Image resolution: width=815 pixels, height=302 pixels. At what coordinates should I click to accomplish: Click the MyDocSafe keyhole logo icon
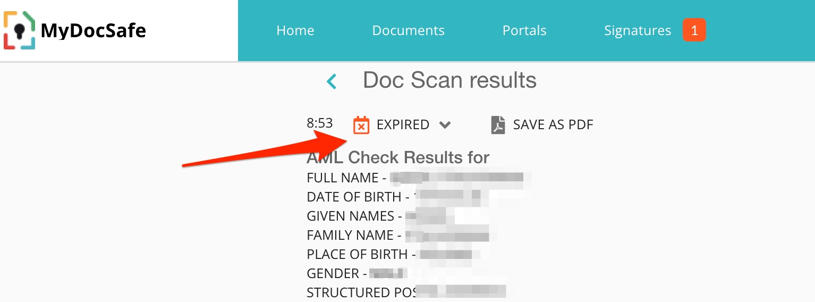(x=20, y=31)
